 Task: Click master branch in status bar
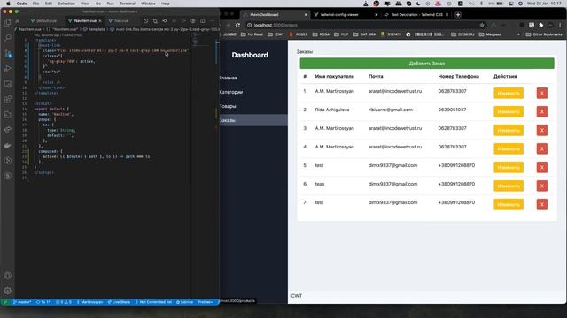[x=22, y=302]
